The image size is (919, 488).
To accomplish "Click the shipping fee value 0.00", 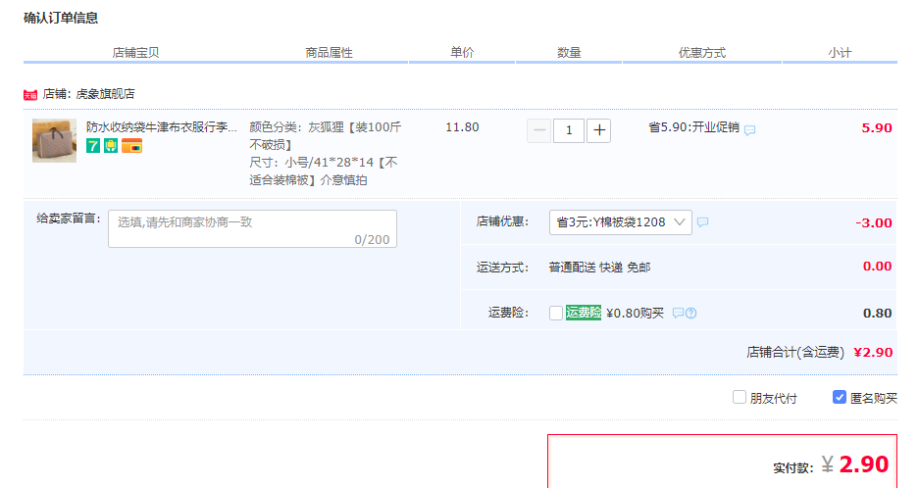I will pyautogui.click(x=877, y=266).
